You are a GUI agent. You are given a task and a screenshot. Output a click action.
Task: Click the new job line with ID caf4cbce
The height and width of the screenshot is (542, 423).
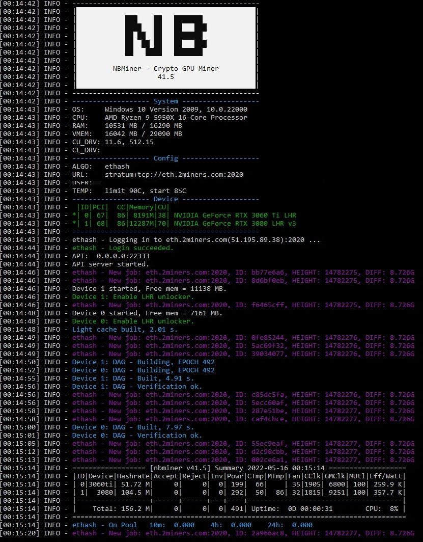coord(243,419)
